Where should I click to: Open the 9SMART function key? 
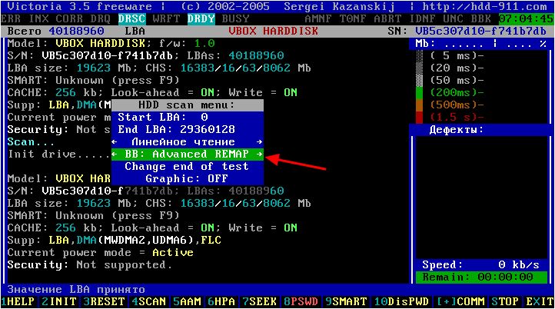[x=346, y=301]
